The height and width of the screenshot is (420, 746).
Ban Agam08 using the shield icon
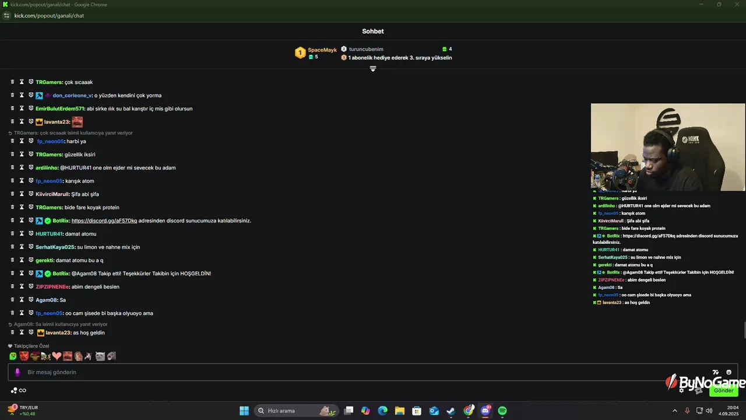click(x=31, y=299)
